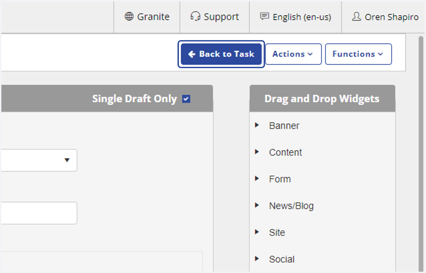The width and height of the screenshot is (426, 273).
Task: Open the select box with the dropdown arrow
Action: tap(38, 160)
